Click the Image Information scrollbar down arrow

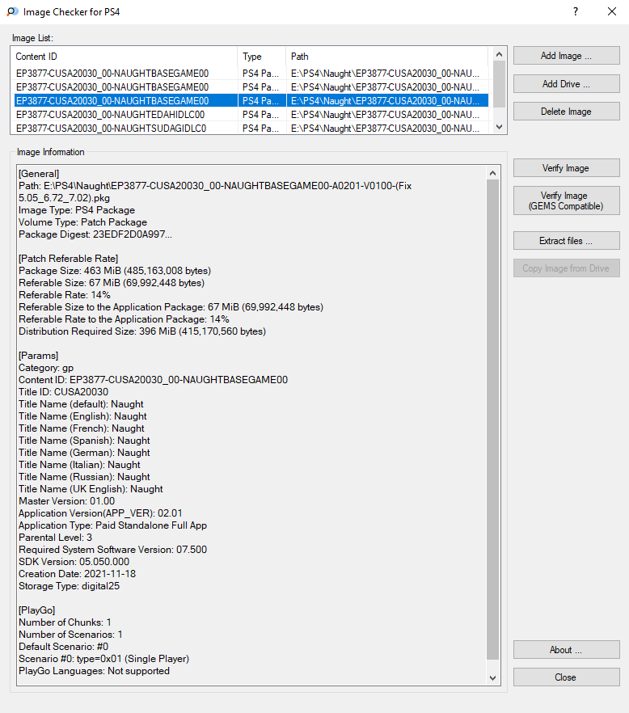pyautogui.click(x=492, y=678)
